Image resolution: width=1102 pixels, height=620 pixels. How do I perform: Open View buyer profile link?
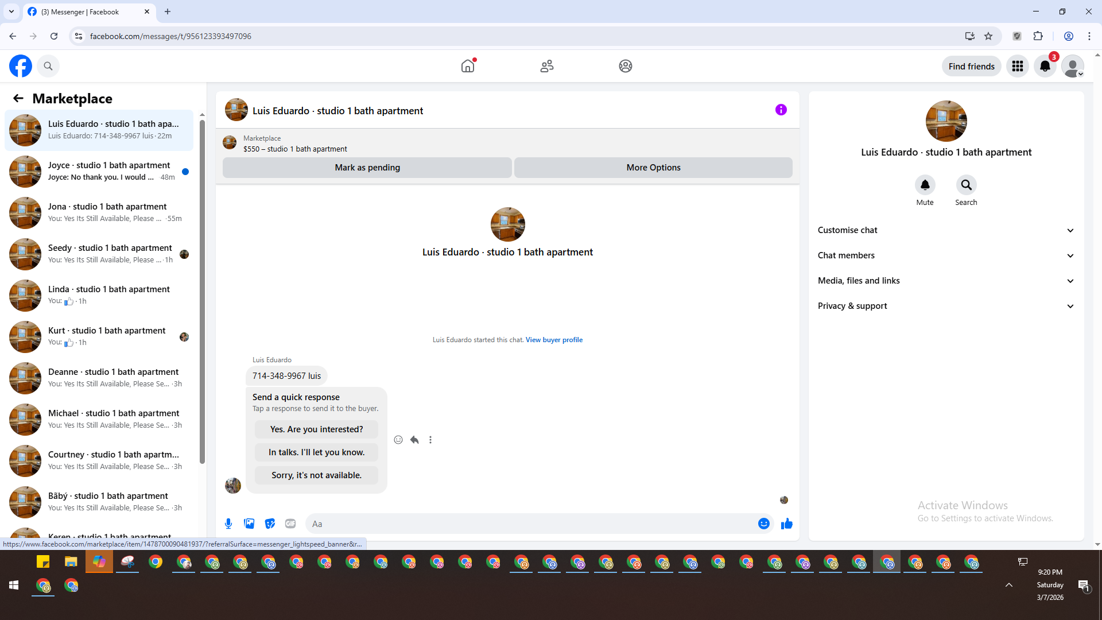point(554,340)
